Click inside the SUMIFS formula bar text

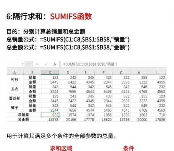[x=90, y=64]
